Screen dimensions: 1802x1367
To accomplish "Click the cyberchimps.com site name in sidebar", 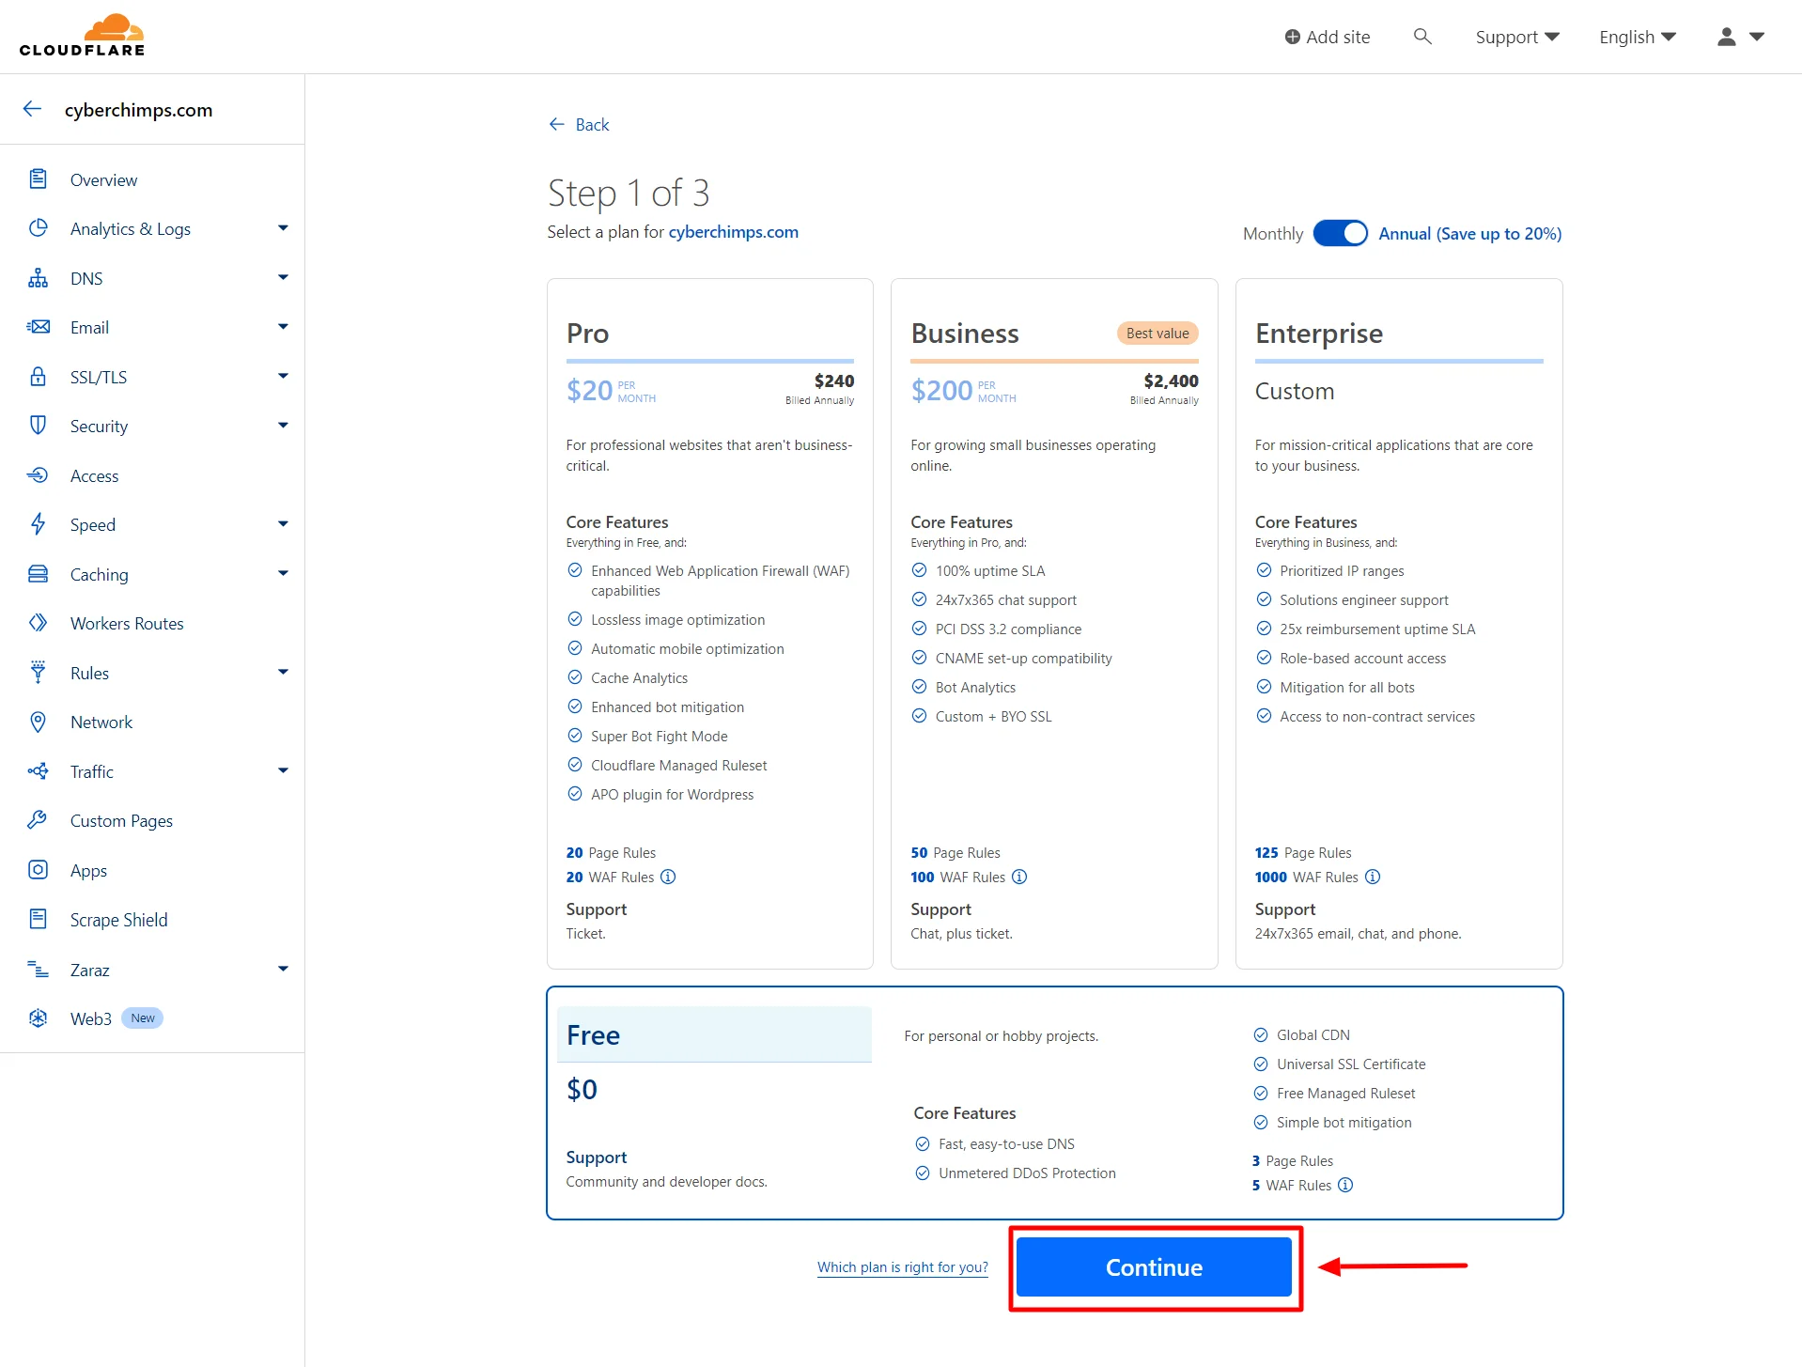I will click(138, 110).
